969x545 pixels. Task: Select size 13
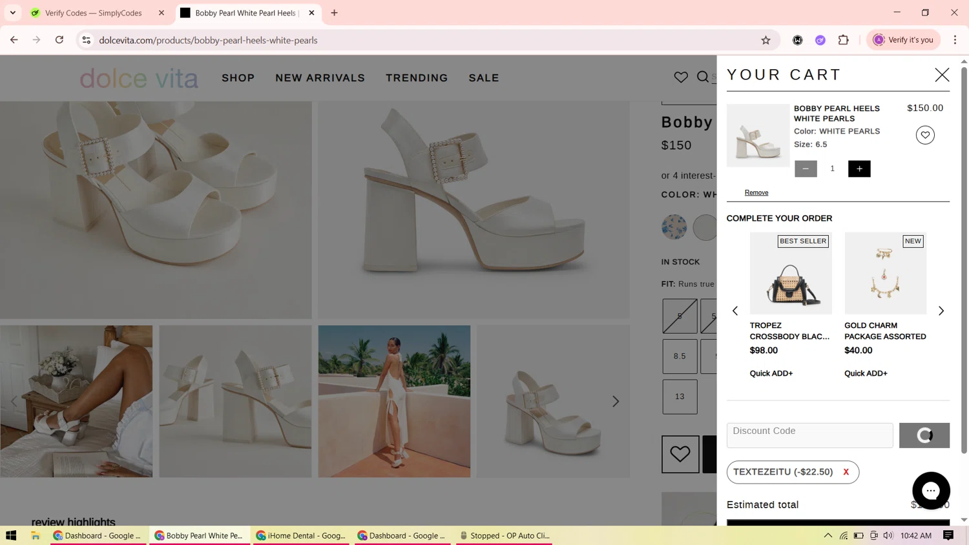(680, 396)
